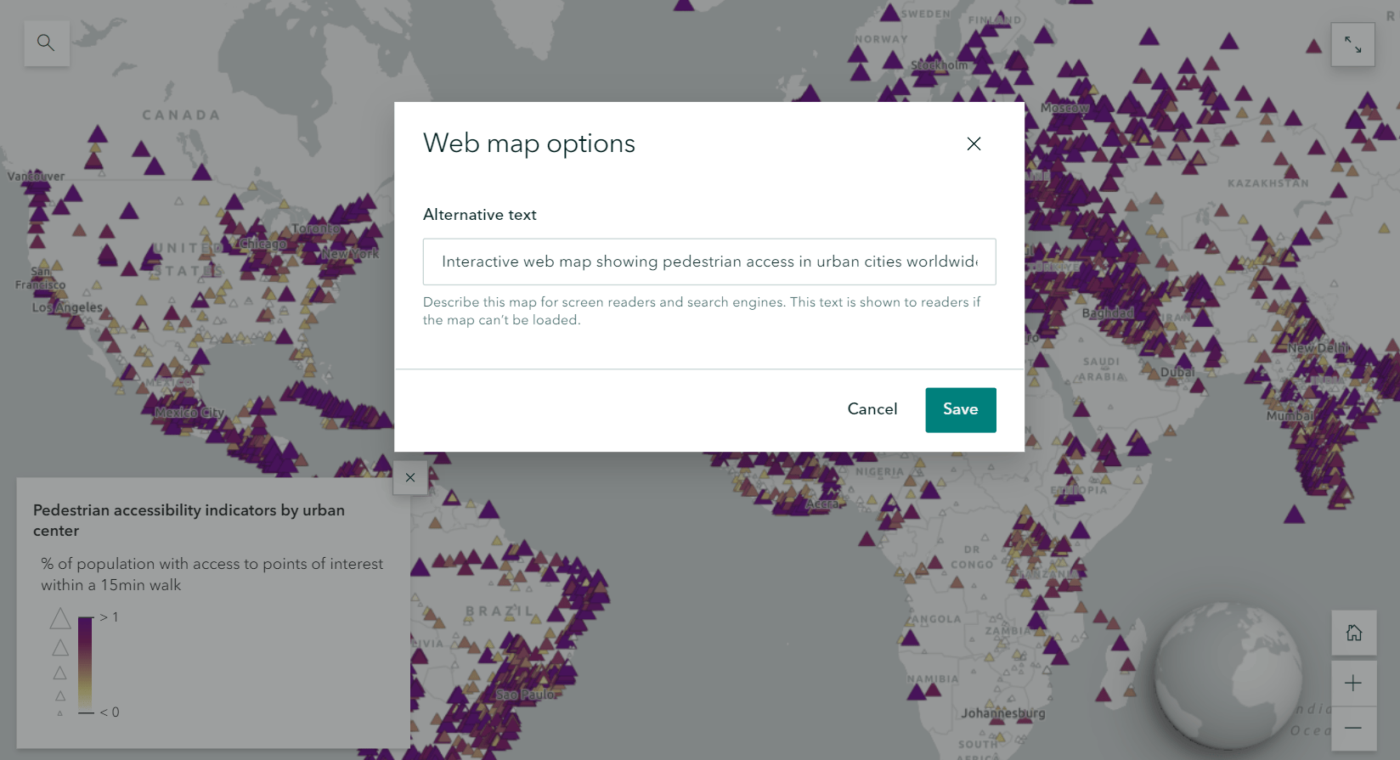
Task: Save the web map options
Action: (x=960, y=409)
